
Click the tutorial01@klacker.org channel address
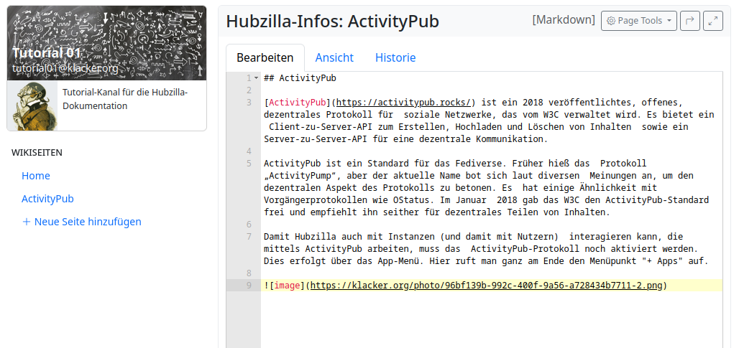(65, 68)
